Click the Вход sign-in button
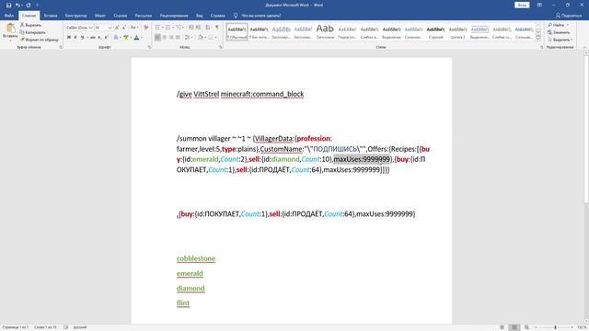 pos(522,6)
